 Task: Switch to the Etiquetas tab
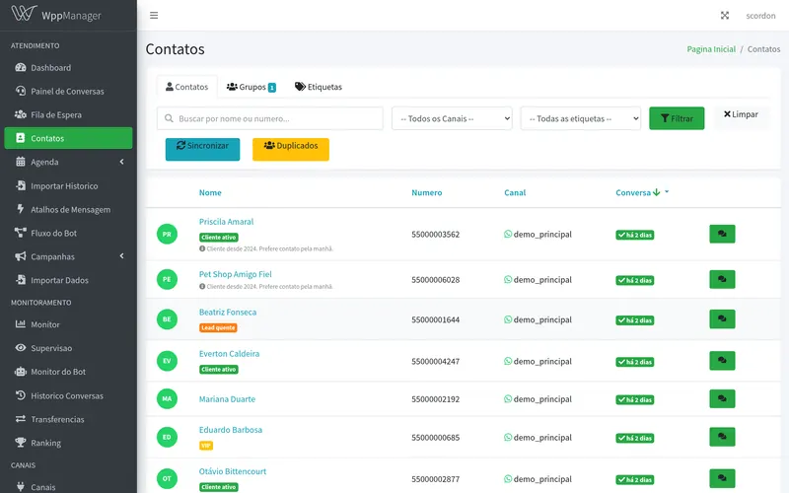click(318, 87)
